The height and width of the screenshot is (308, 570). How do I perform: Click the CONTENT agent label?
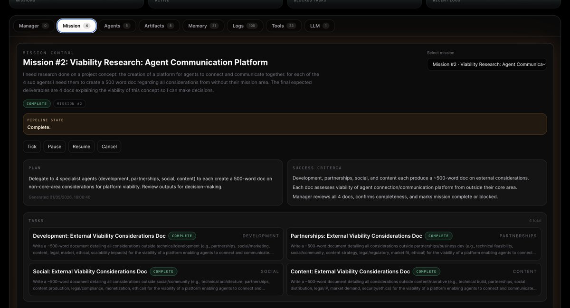pos(525,271)
